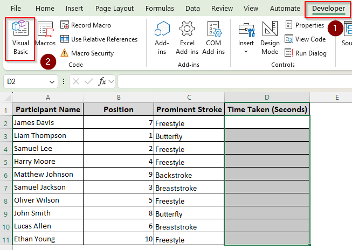Toggle Use Relative References
Screen dimensions: 352x250
click(x=99, y=39)
